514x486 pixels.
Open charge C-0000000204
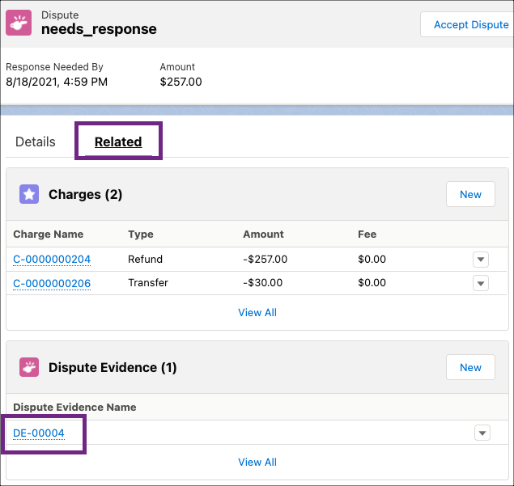coord(52,260)
